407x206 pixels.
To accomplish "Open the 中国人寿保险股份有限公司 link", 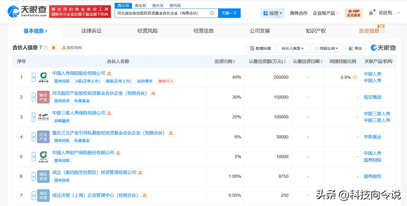I will 79,73.
